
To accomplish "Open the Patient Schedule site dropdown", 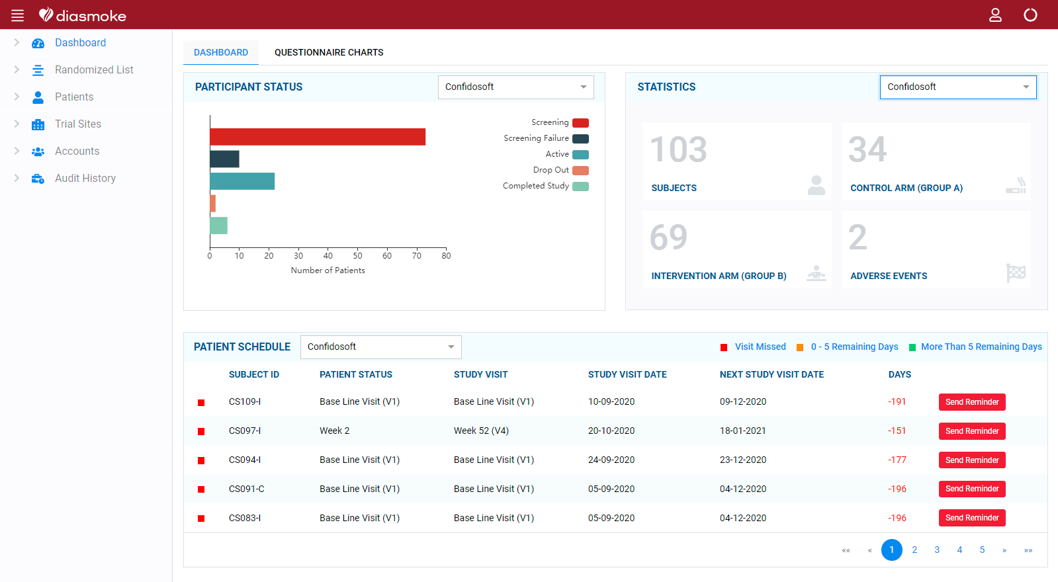I will coord(380,347).
